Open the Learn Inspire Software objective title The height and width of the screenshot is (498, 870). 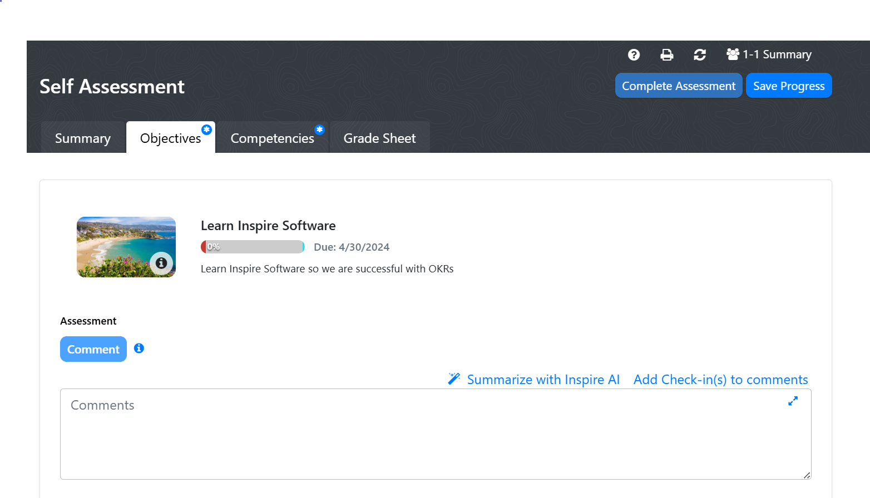click(268, 226)
